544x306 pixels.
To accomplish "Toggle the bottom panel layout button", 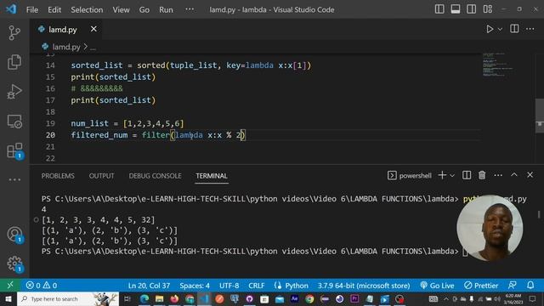I will [456, 9].
